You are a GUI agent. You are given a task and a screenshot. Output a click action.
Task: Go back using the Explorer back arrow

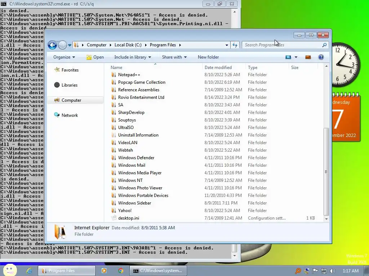(53, 45)
